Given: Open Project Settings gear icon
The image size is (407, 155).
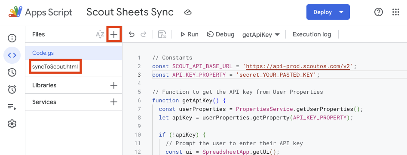Looking at the screenshot, I should pos(12,124).
